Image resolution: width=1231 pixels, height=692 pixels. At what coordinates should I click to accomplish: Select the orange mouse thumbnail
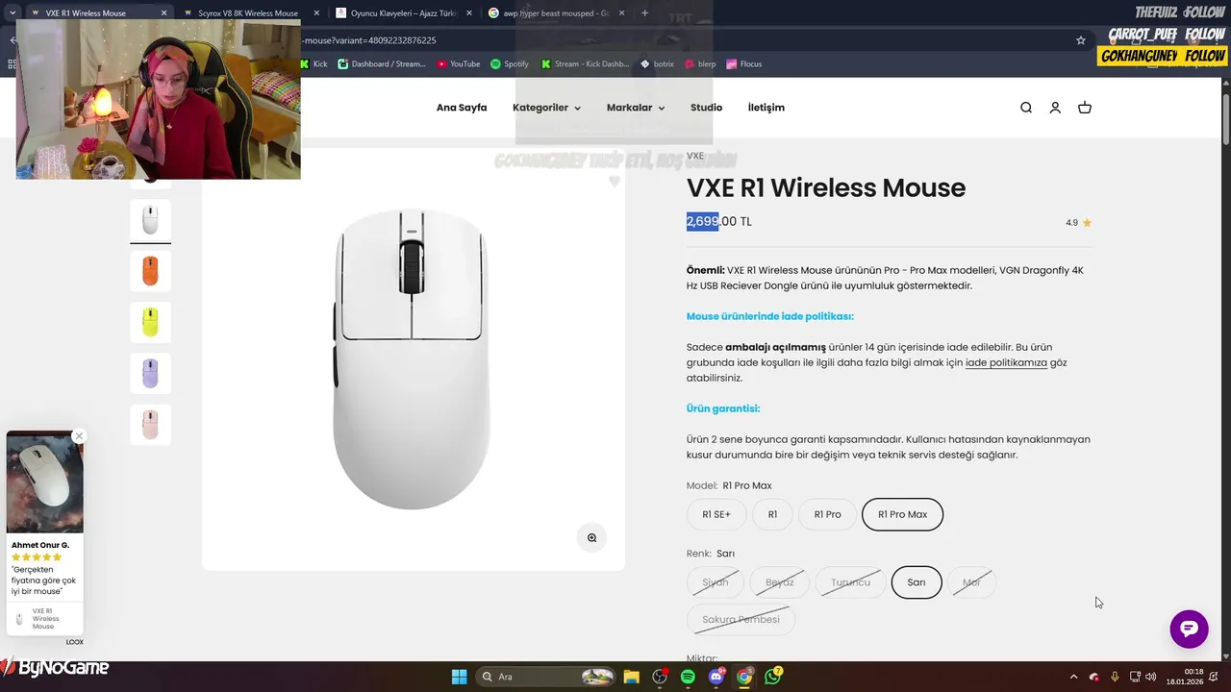150,271
